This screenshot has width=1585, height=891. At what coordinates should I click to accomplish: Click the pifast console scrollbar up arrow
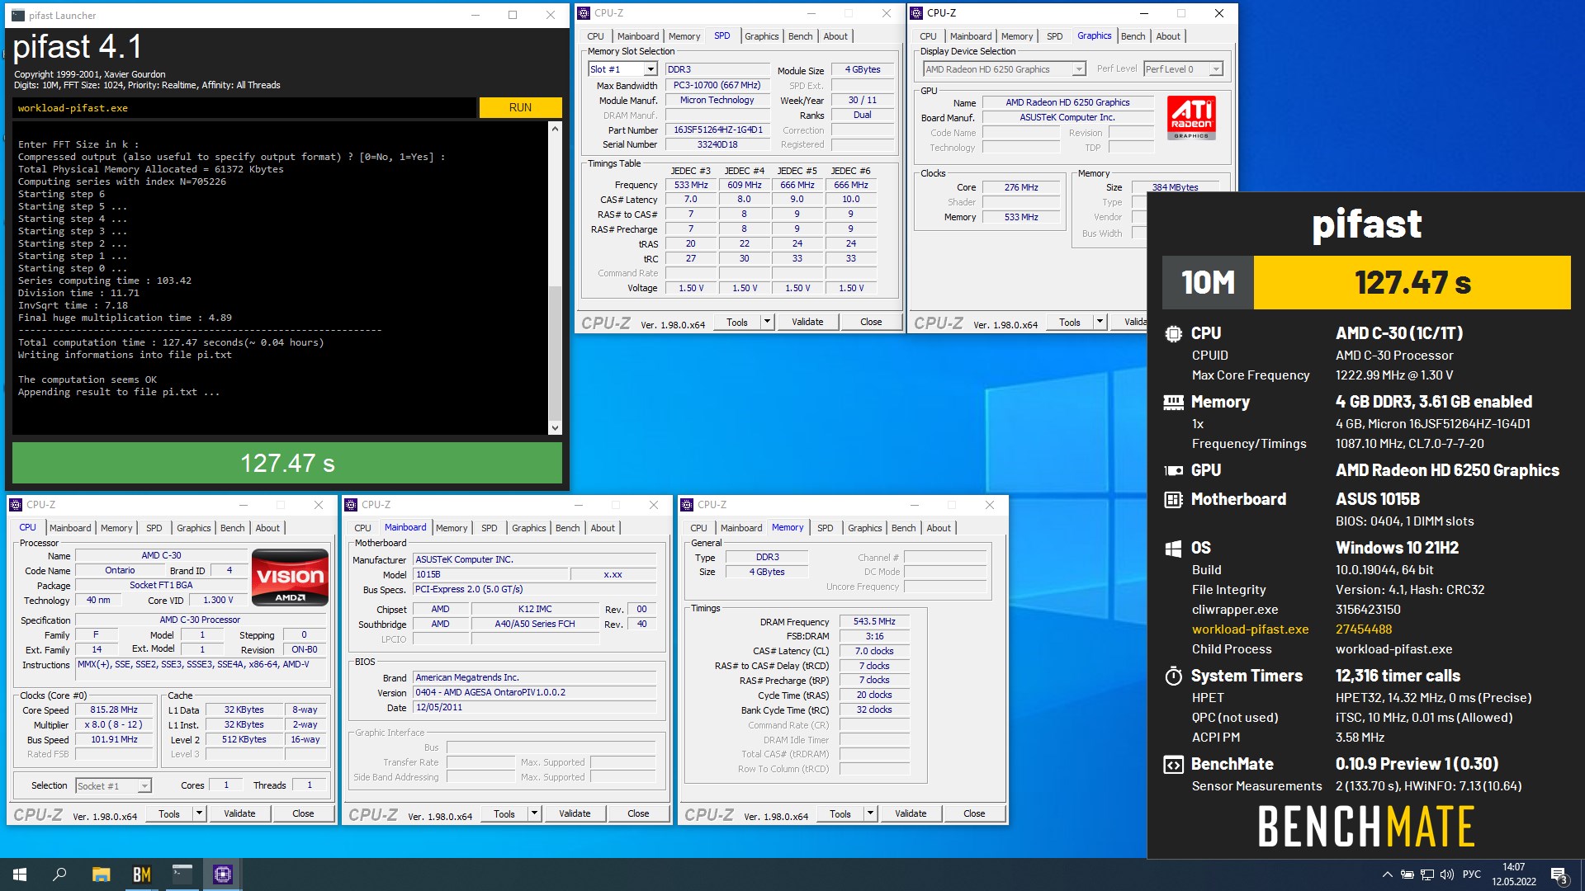(555, 129)
